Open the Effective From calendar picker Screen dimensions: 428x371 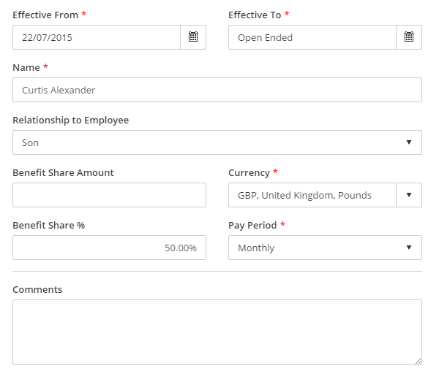(193, 37)
